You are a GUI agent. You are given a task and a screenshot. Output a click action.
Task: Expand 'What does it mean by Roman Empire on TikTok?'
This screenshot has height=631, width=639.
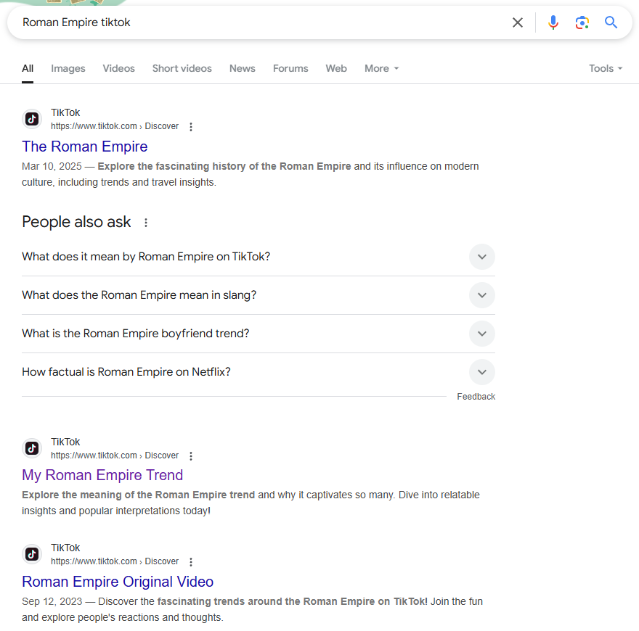tap(482, 257)
